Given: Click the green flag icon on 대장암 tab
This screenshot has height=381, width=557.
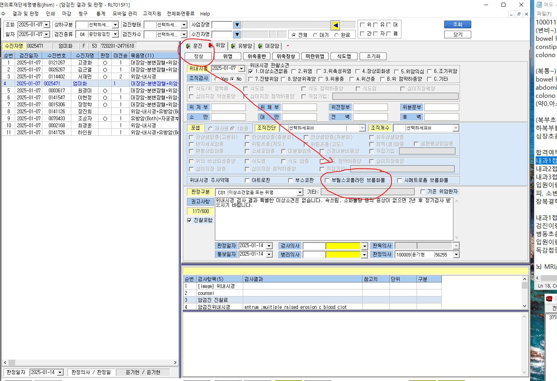Looking at the screenshot, I should 260,46.
